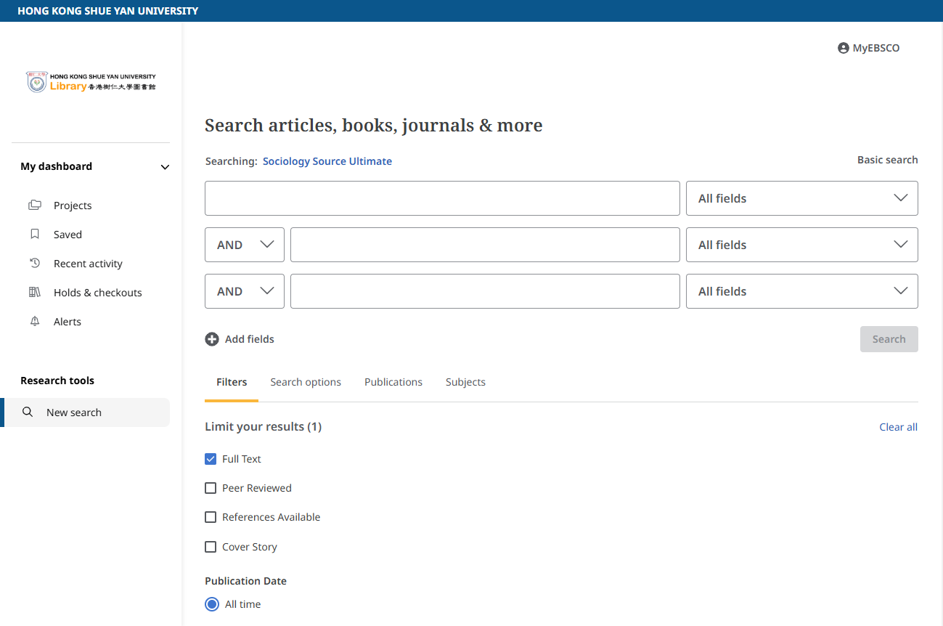Click the first search text field
943x626 pixels.
pyautogui.click(x=442, y=198)
